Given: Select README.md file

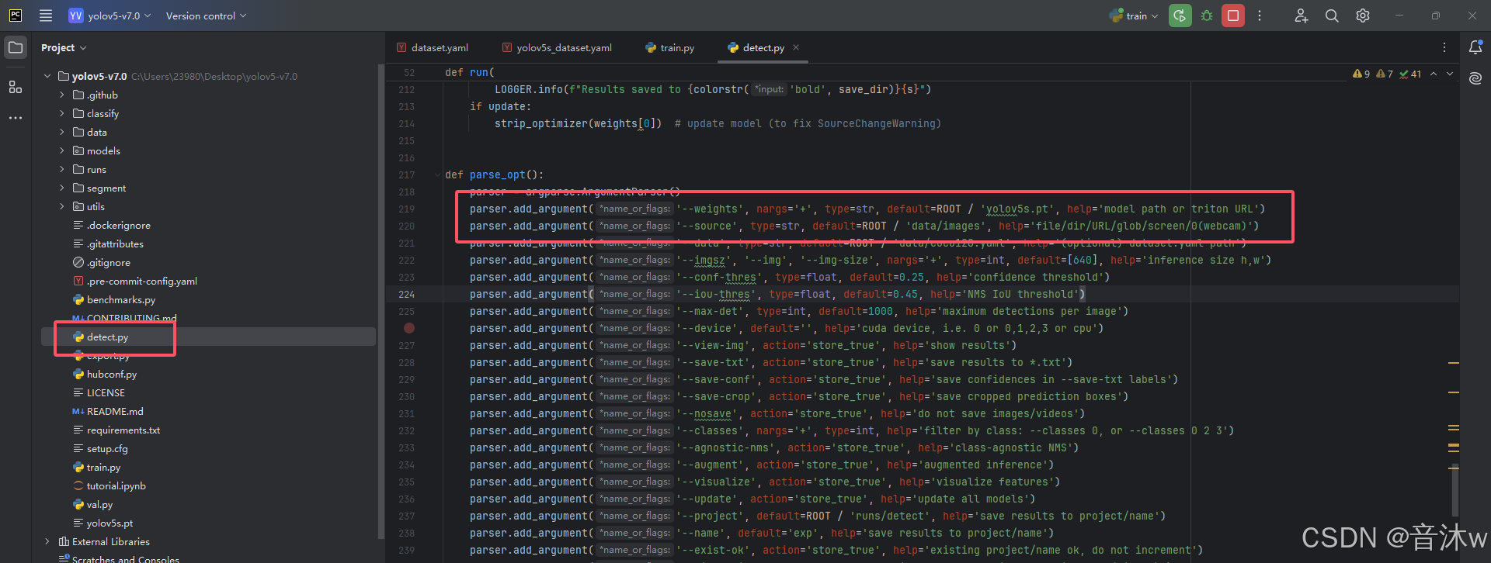Looking at the screenshot, I should click(114, 411).
